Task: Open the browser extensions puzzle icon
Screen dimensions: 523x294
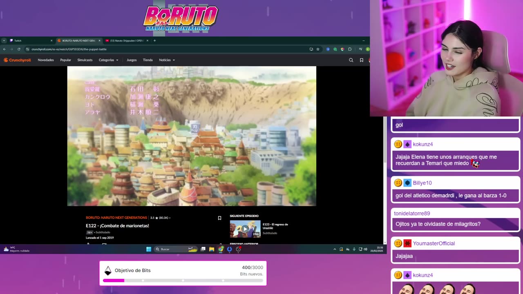Action: coord(350,49)
